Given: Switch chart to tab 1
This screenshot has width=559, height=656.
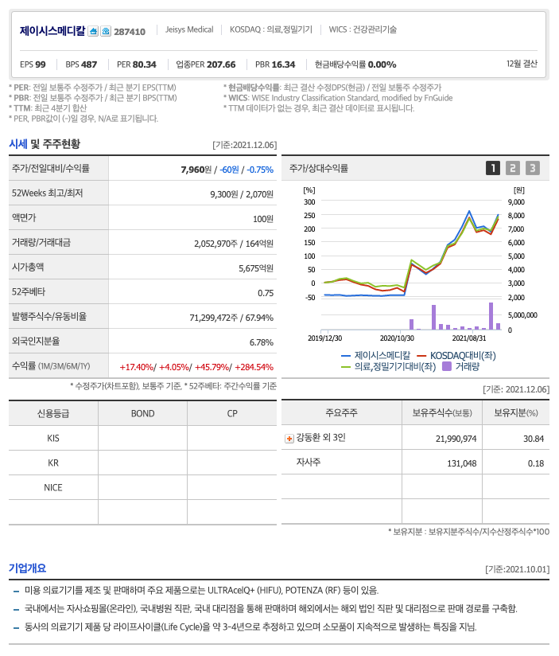Looking at the screenshot, I should (x=492, y=168).
